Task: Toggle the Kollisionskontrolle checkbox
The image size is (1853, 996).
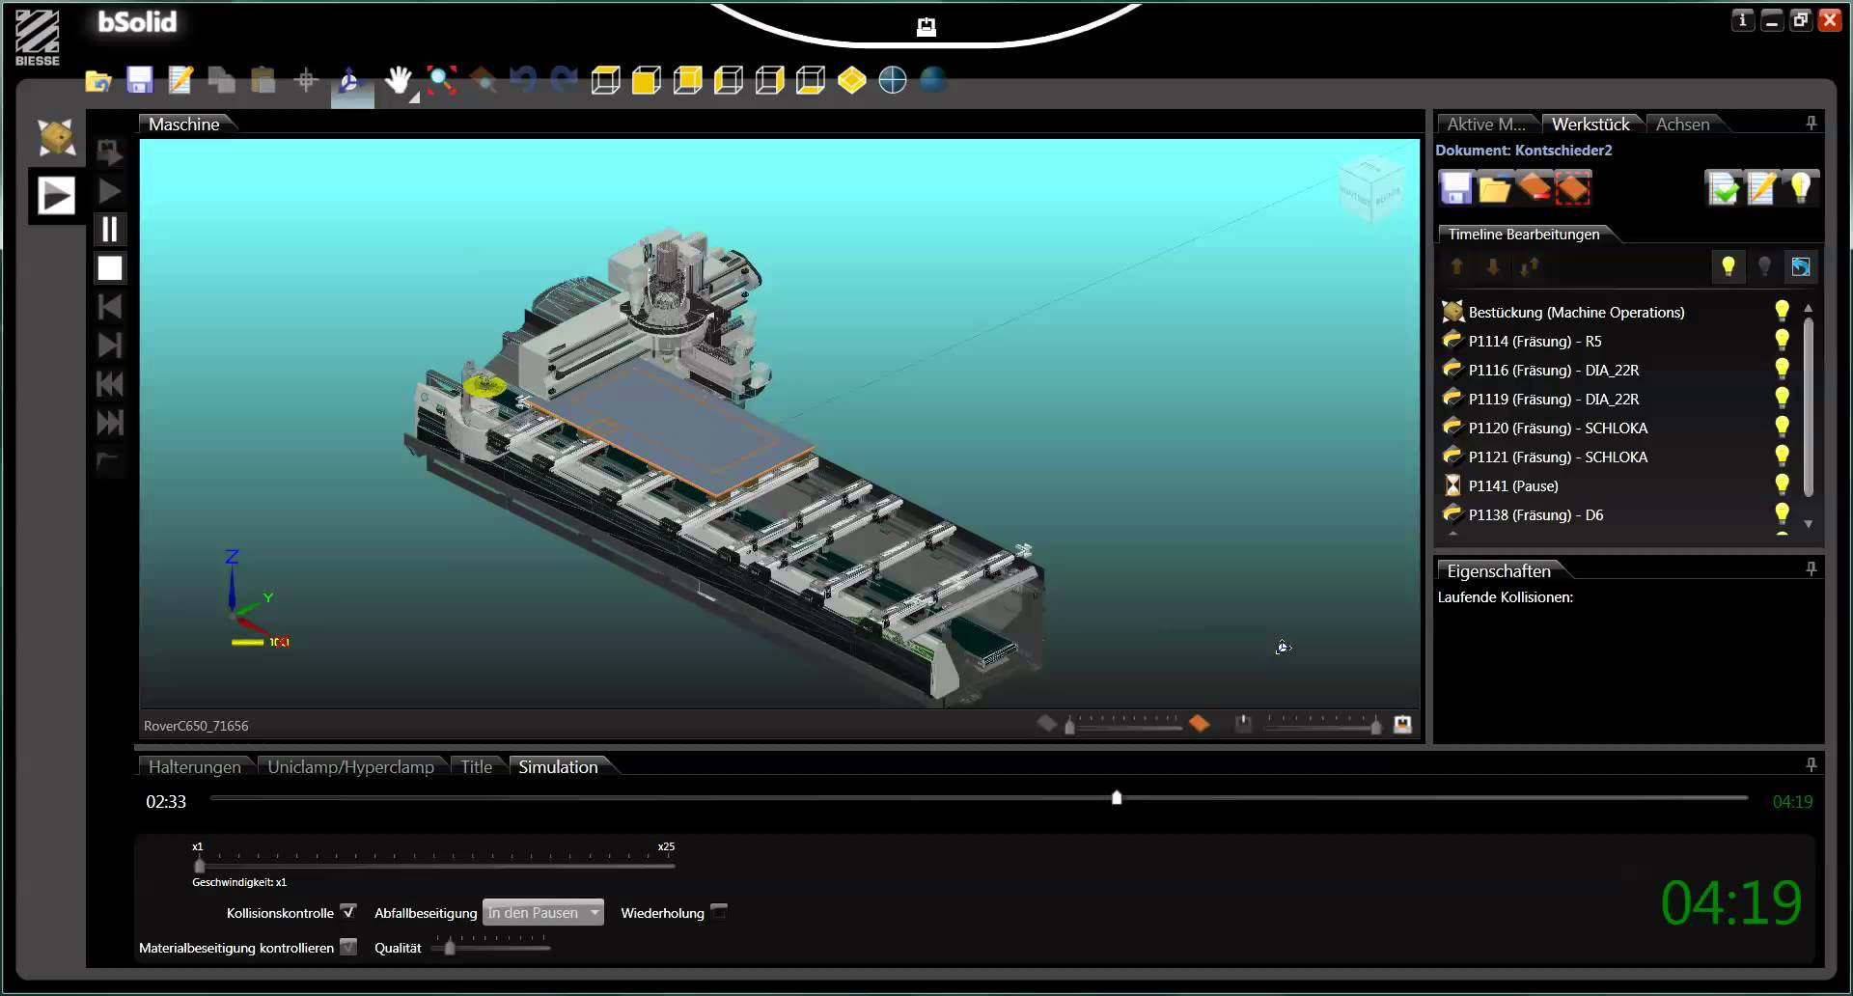Action: (x=348, y=912)
